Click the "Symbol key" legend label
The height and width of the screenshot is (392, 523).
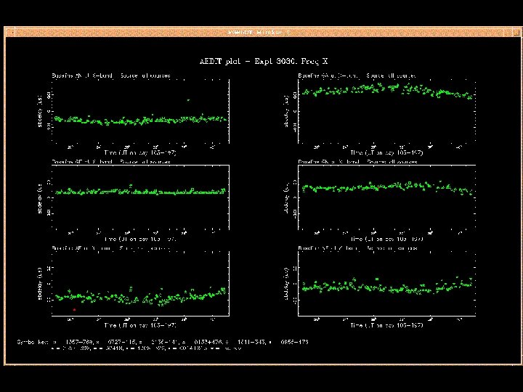point(33,342)
